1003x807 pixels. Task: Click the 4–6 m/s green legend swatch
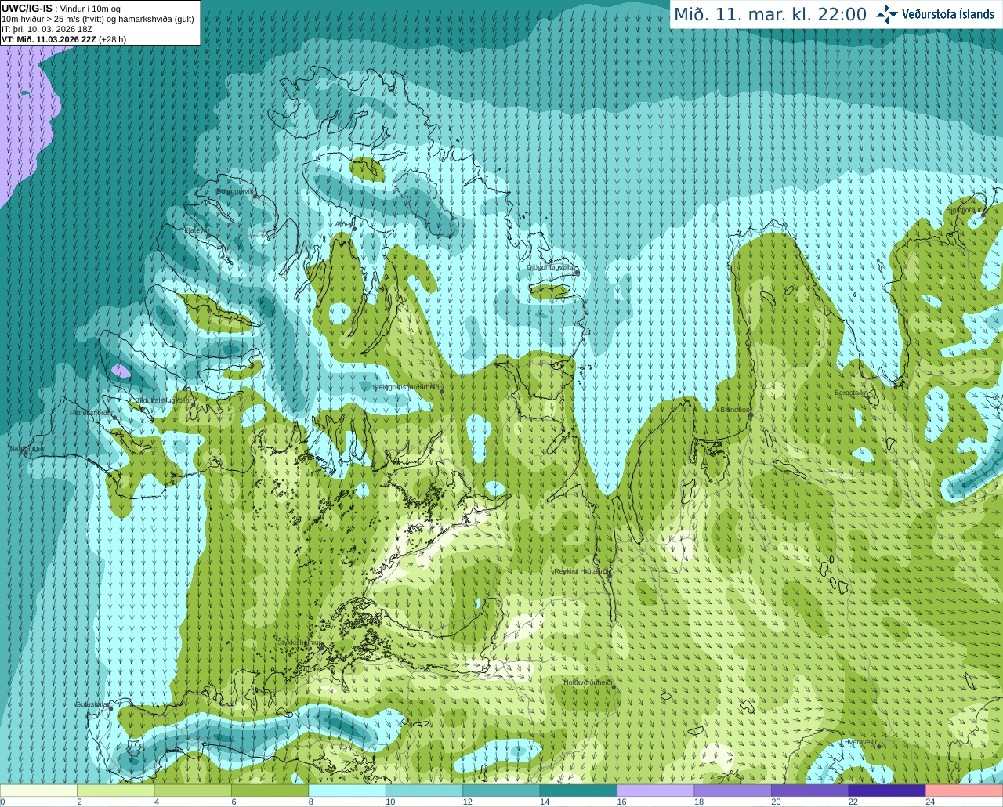pyautogui.click(x=193, y=791)
